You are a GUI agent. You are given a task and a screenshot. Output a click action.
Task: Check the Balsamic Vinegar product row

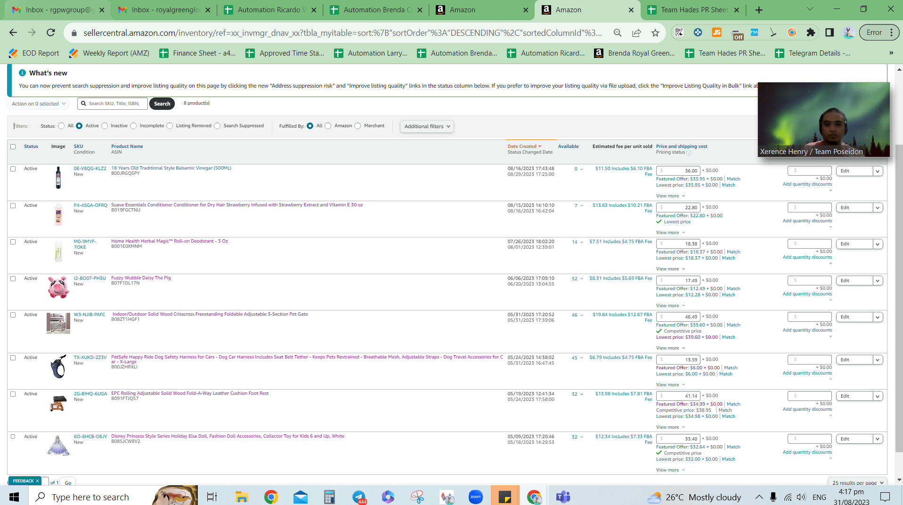coord(13,169)
